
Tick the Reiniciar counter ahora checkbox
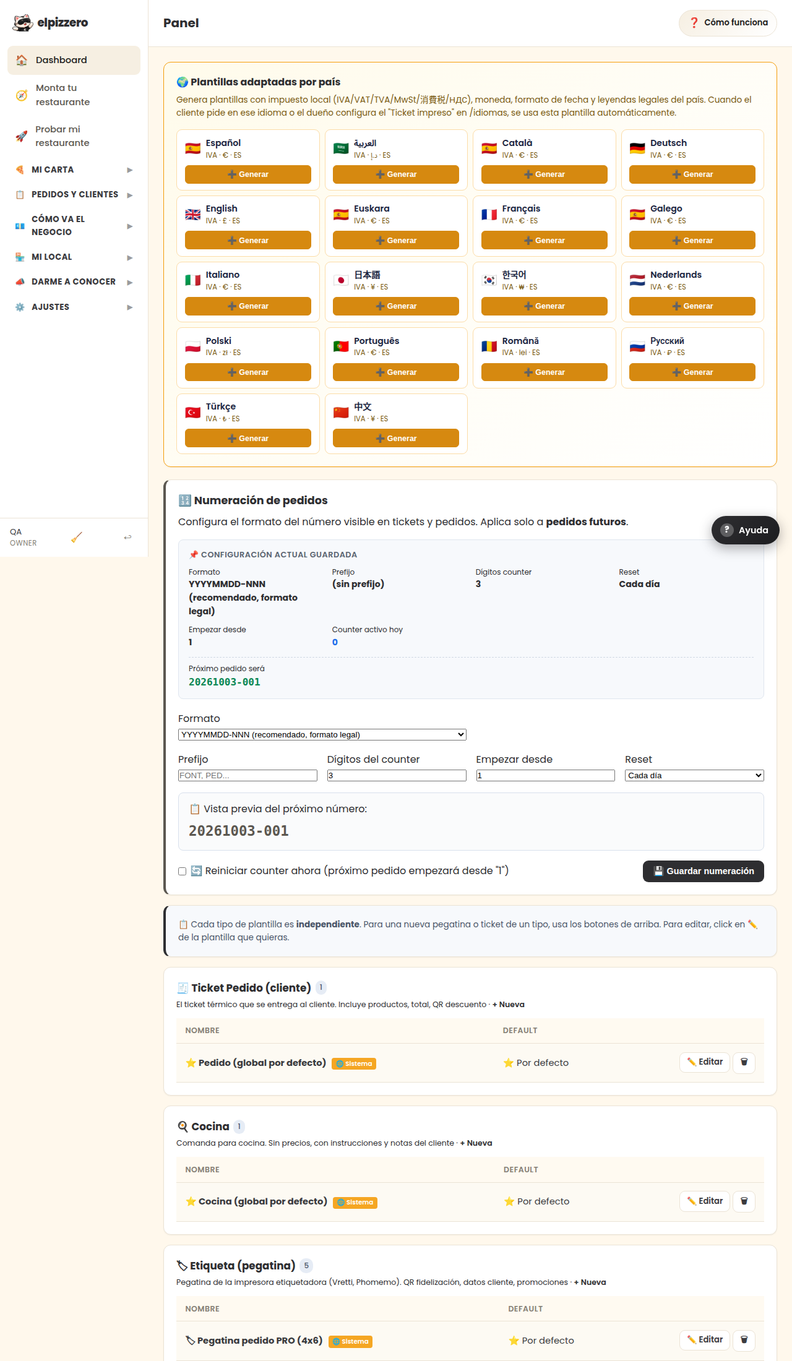pyautogui.click(x=183, y=871)
